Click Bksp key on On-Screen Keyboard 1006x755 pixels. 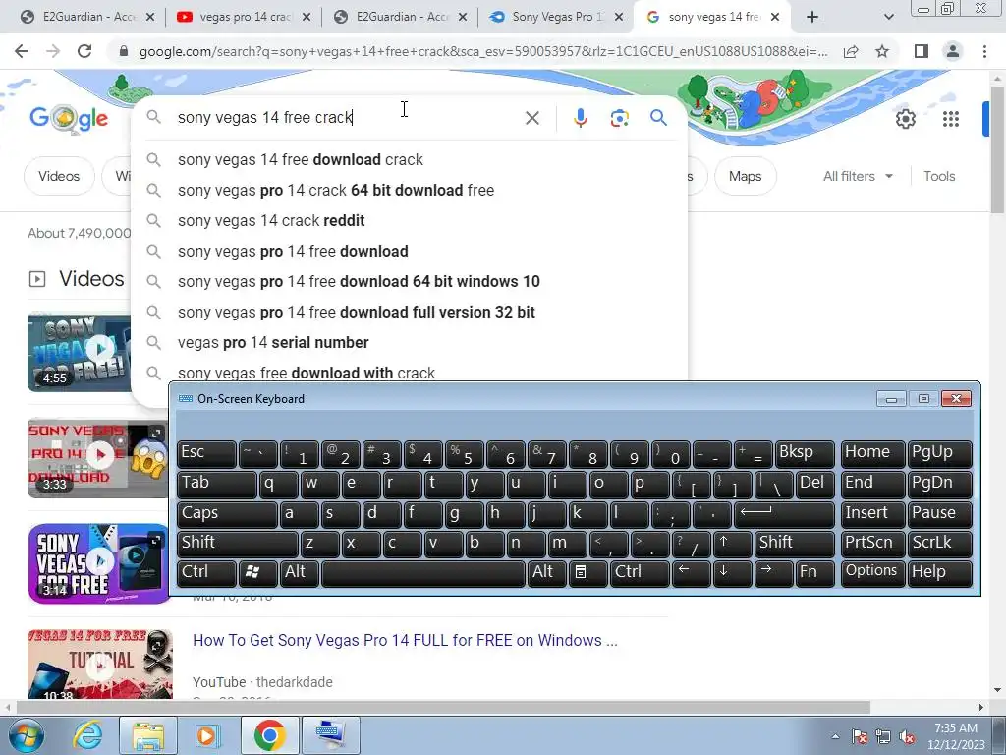[805, 454]
